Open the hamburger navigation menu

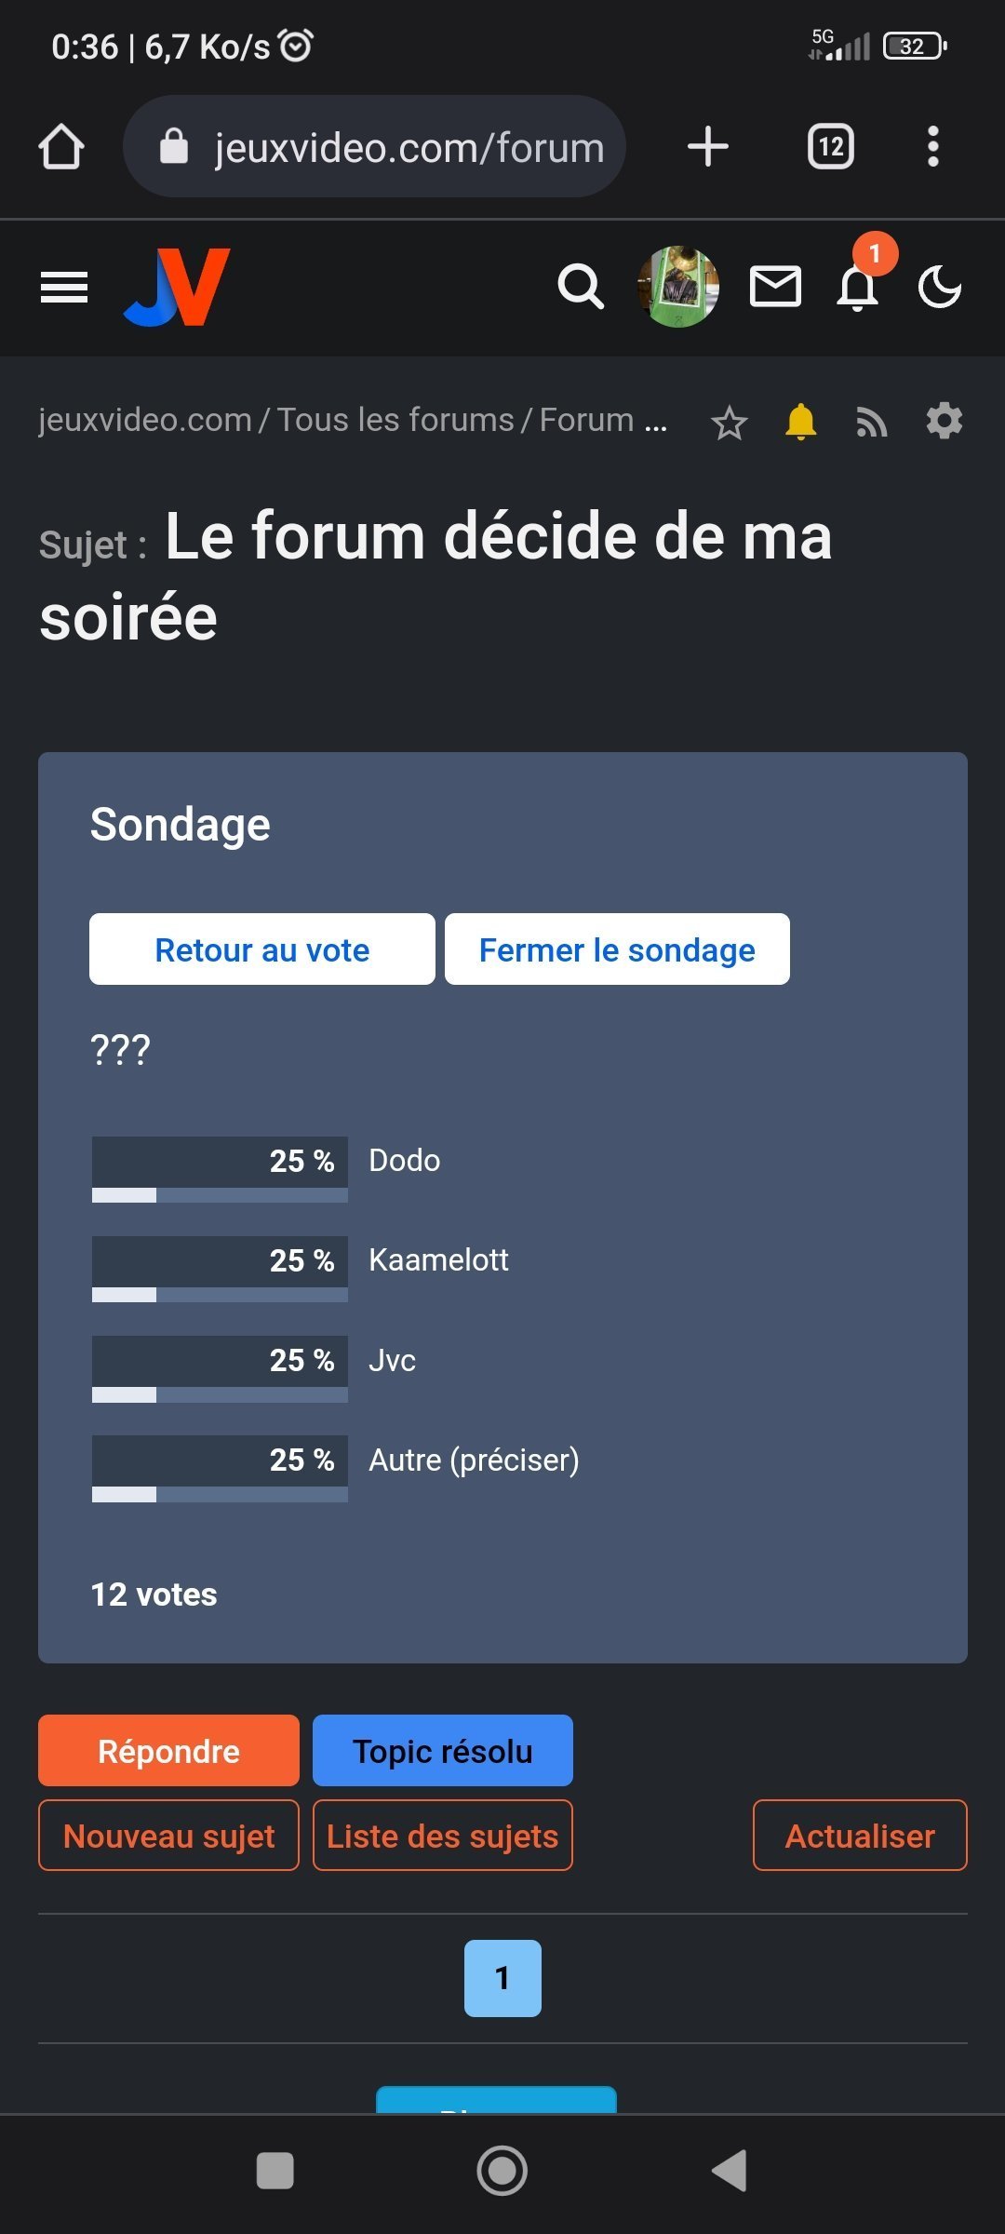pos(64,288)
